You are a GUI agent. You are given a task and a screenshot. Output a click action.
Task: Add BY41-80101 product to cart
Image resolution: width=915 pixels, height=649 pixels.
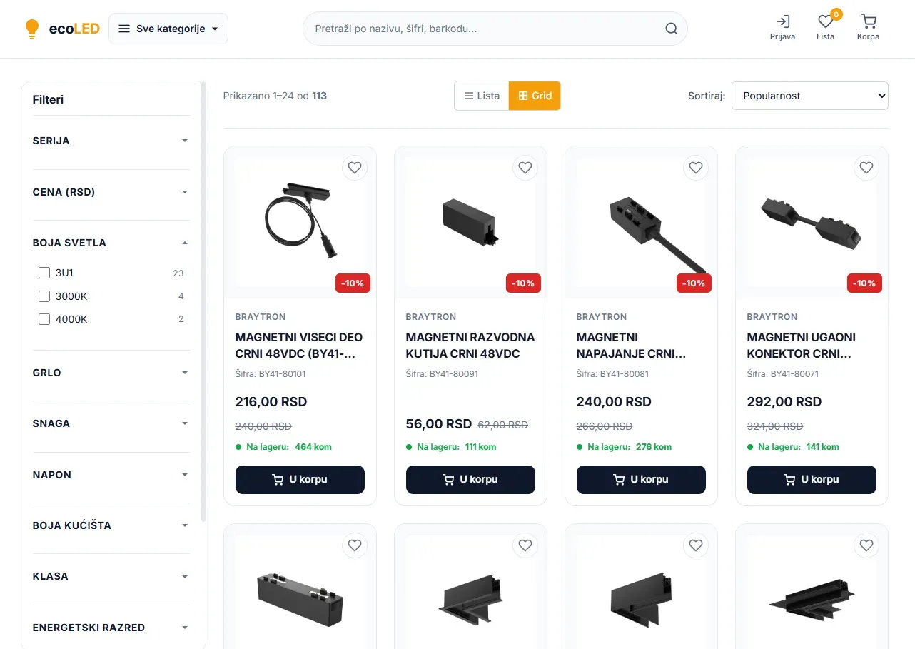point(300,480)
